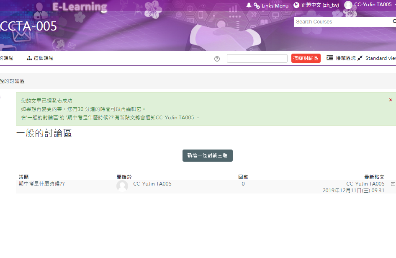The width and height of the screenshot is (396, 258).
Task: Open the 正體中文 (zh_tw) language dropdown
Action: coord(320,5)
